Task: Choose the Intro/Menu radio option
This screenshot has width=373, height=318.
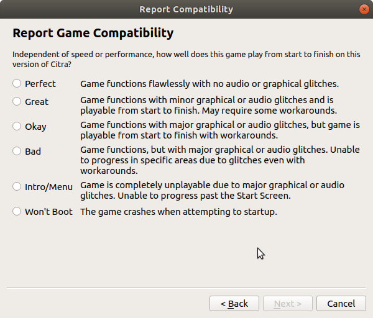Action: point(17,187)
